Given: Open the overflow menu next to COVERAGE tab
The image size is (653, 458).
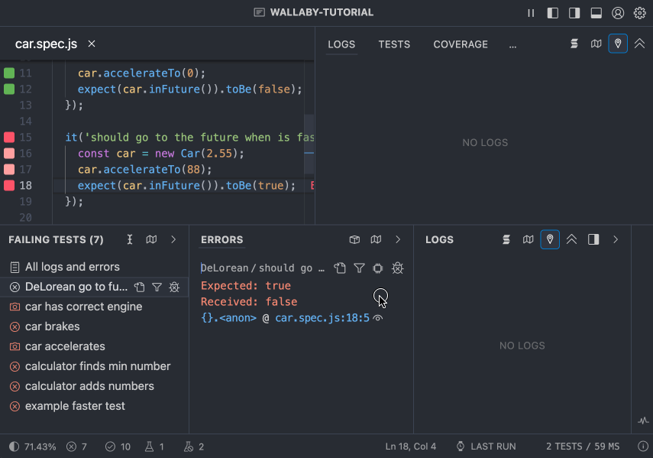Looking at the screenshot, I should (x=512, y=44).
